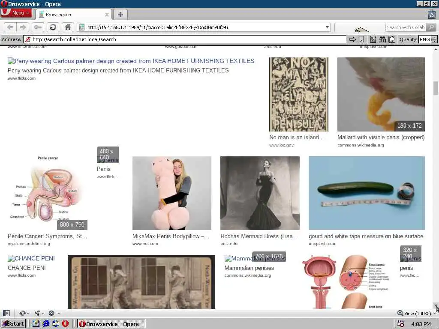Click the Rochas Mermaid Dress caption
Image resolution: width=439 pixels, height=329 pixels.
[259, 236]
